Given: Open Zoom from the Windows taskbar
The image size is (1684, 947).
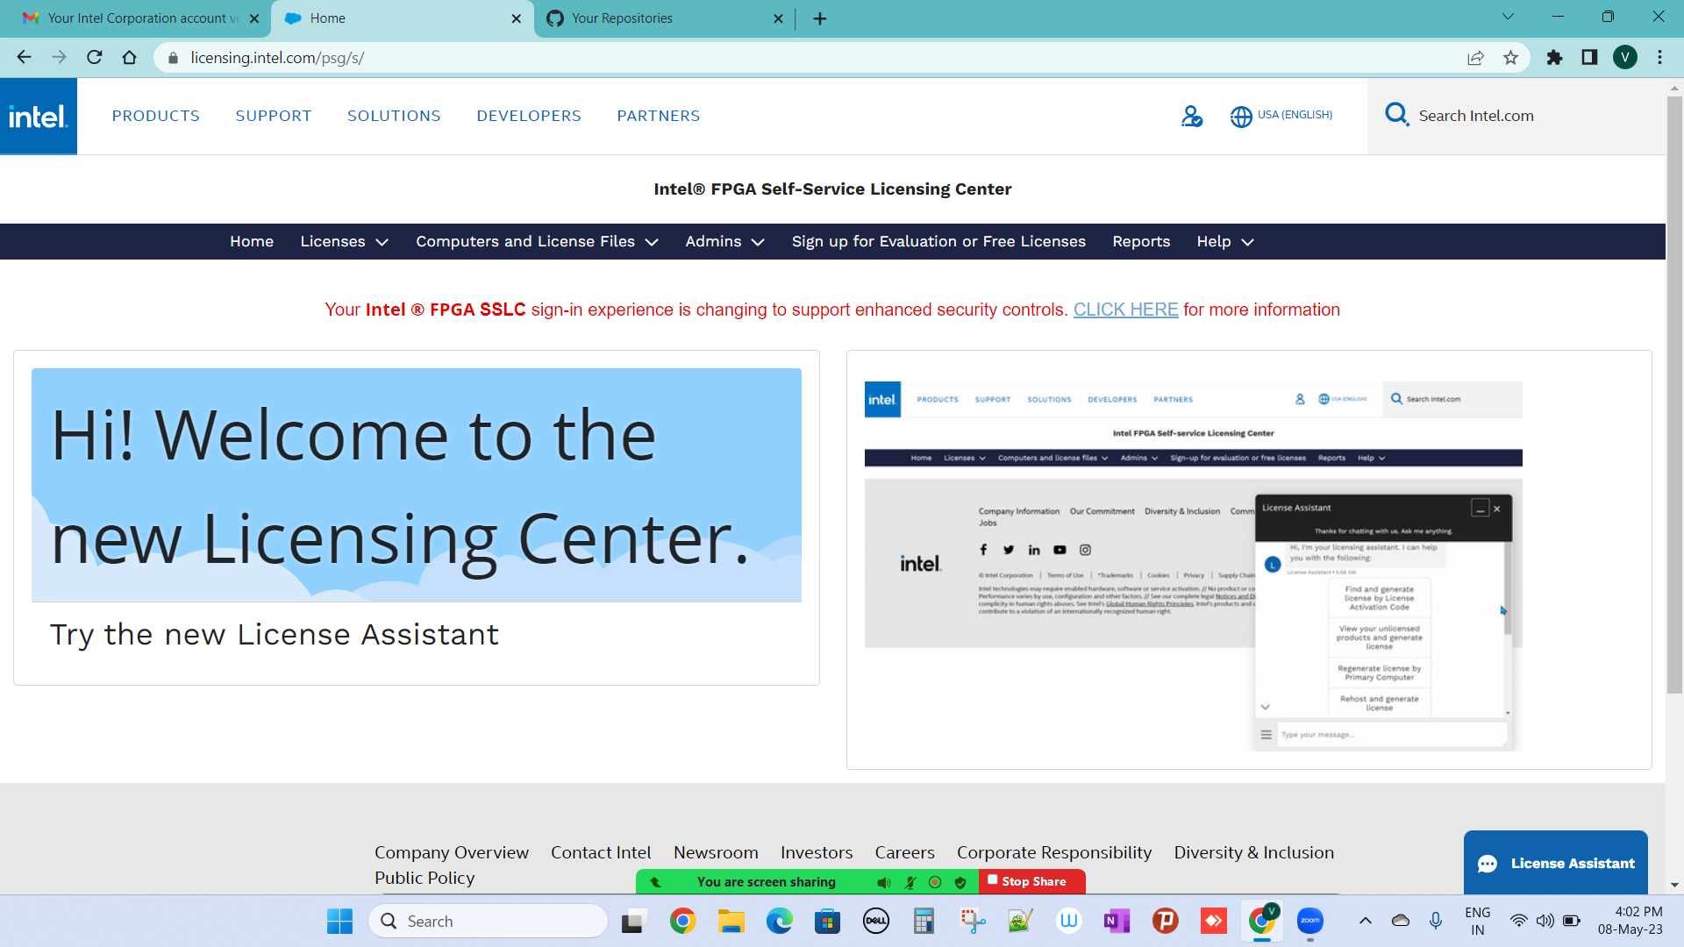Looking at the screenshot, I should [x=1309, y=921].
